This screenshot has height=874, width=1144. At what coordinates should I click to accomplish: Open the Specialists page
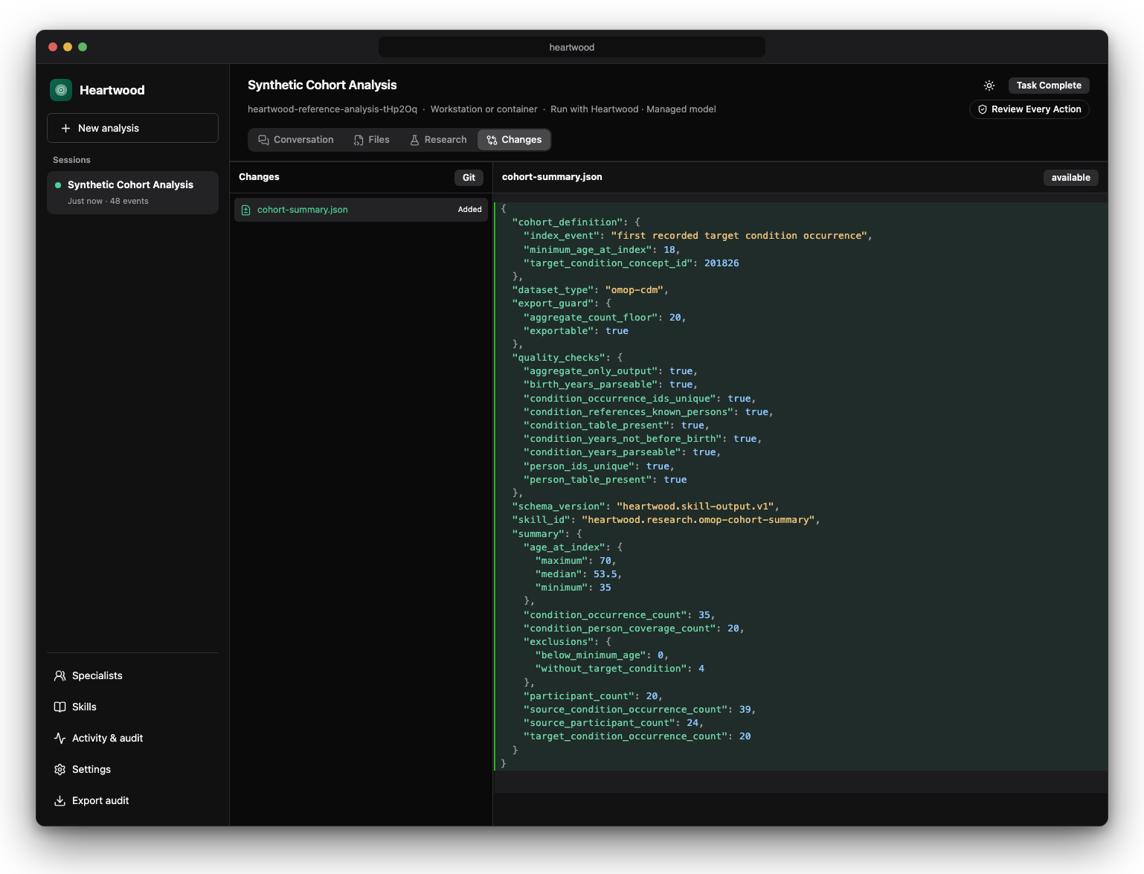132,675
